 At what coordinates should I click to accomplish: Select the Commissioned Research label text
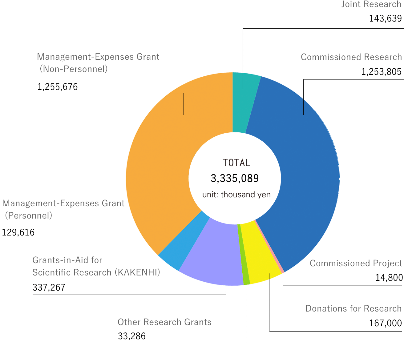[x=351, y=57]
